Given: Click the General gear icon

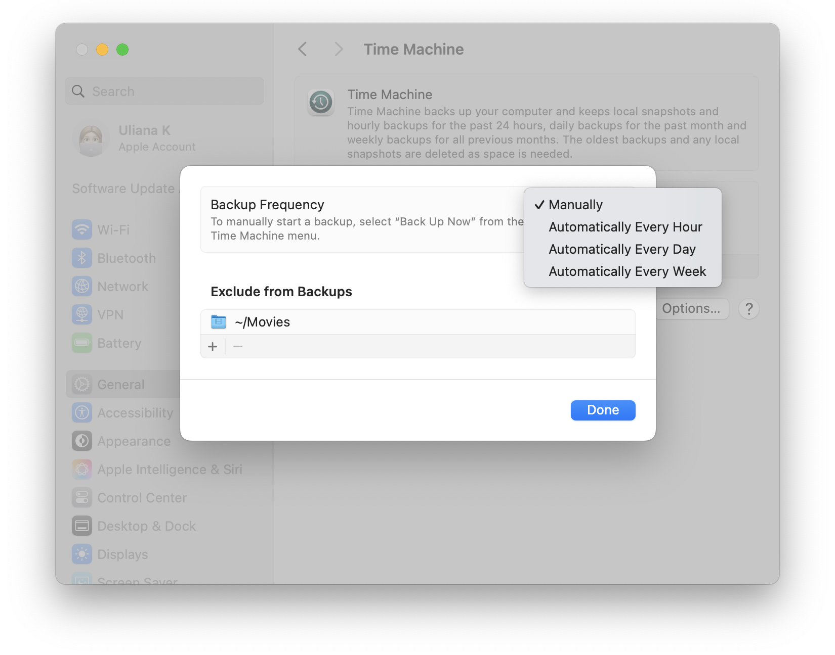Looking at the screenshot, I should 82,384.
